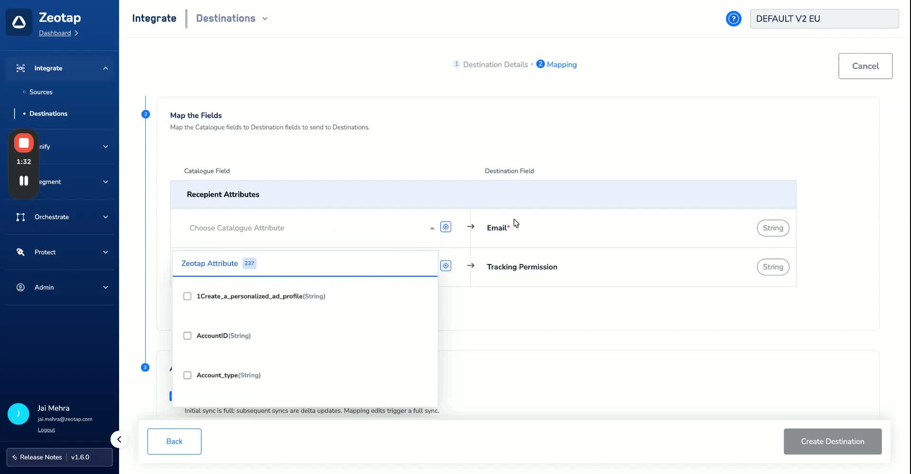Click the Back button
Image resolution: width=911 pixels, height=474 pixels.
coord(174,441)
